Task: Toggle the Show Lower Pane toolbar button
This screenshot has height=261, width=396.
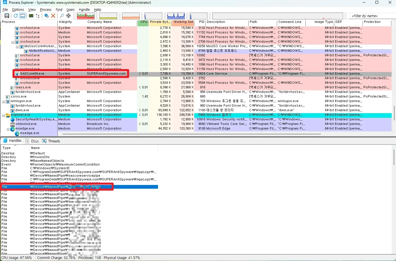Action: pos(23,16)
